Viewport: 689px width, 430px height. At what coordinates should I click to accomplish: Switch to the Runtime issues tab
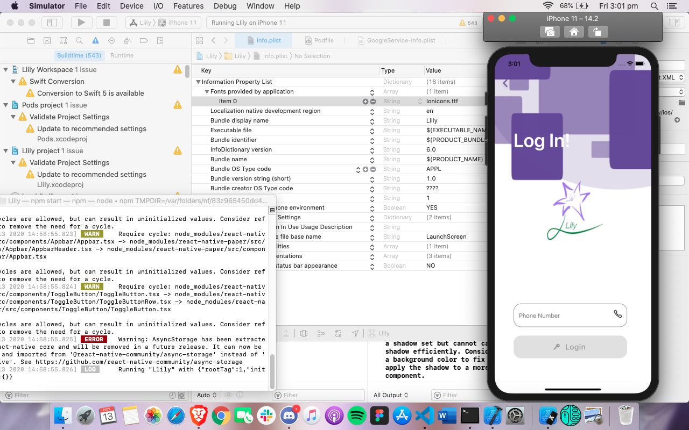[122, 55]
